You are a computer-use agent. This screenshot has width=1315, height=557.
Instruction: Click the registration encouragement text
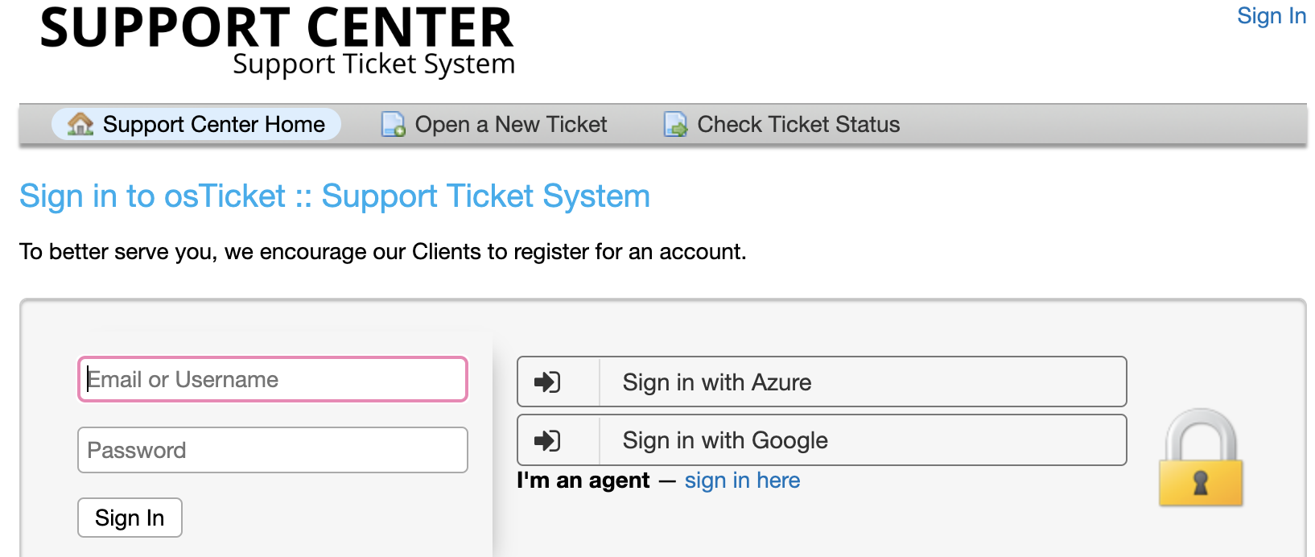[x=382, y=251]
